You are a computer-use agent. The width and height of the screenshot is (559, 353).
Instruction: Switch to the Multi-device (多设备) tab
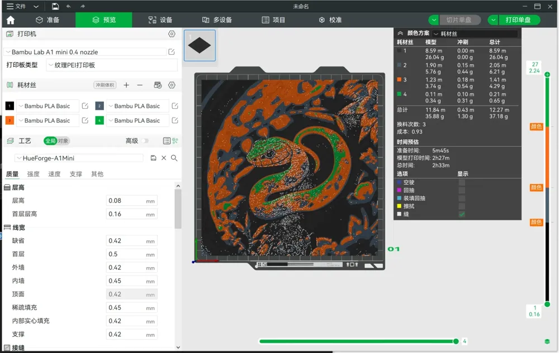coord(217,20)
